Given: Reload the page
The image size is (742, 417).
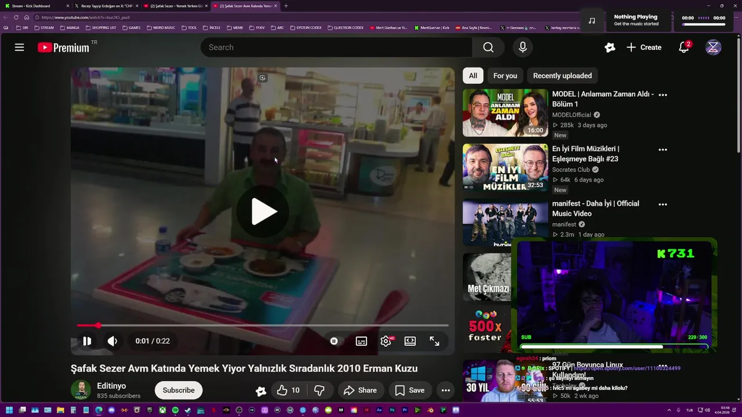Looking at the screenshot, I should [x=16, y=17].
